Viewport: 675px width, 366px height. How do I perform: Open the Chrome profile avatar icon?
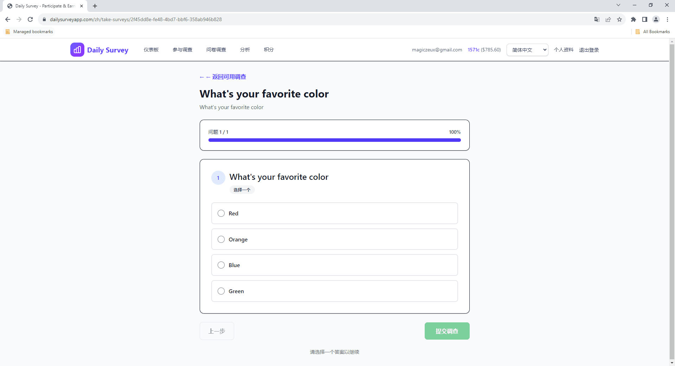656,19
